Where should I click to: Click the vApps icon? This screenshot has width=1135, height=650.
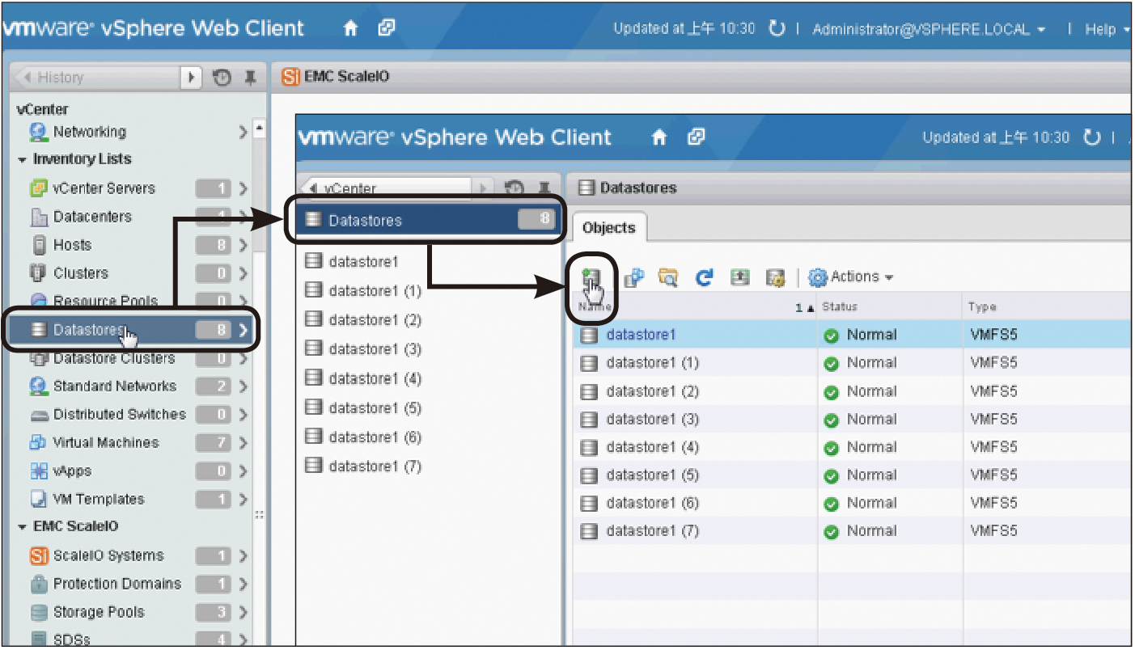(39, 471)
